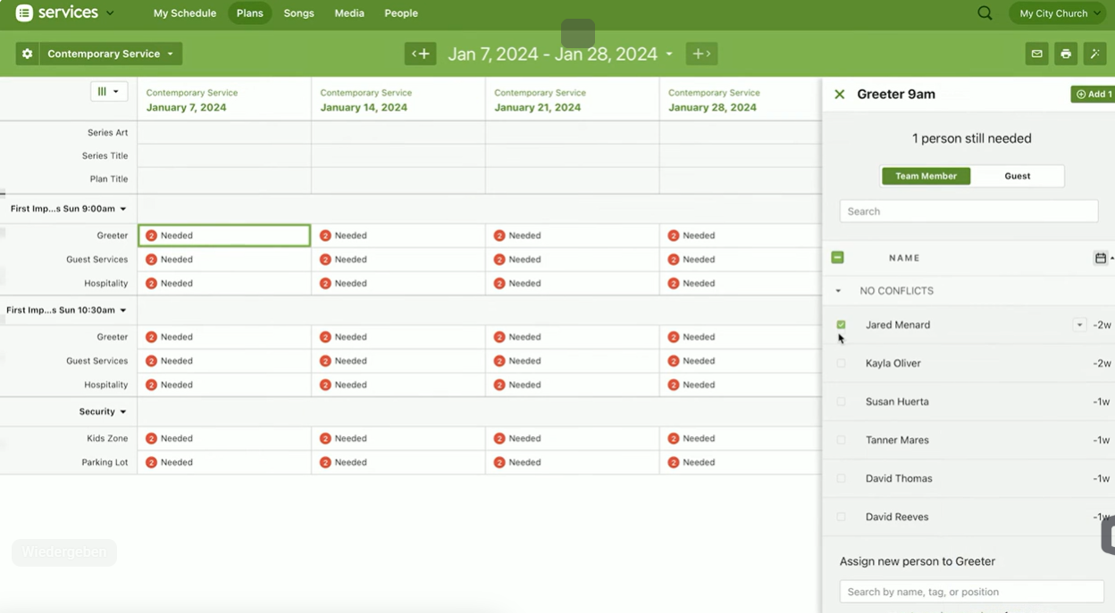
Task: Select Greeter Needed cell for January 14
Action: click(398, 236)
